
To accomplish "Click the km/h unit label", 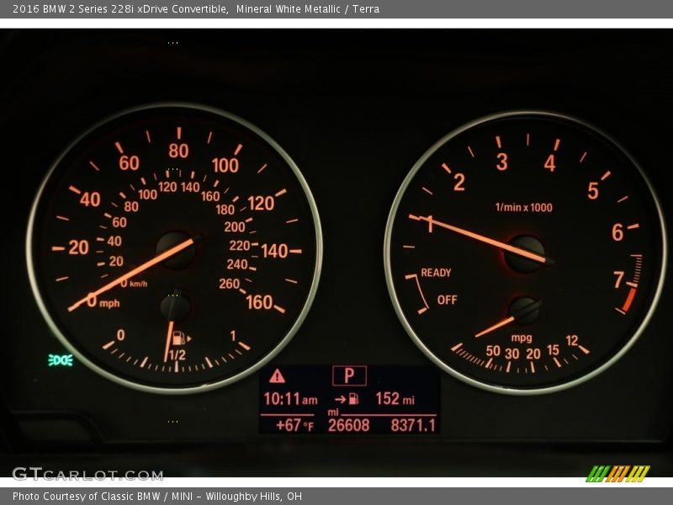I will click(138, 284).
